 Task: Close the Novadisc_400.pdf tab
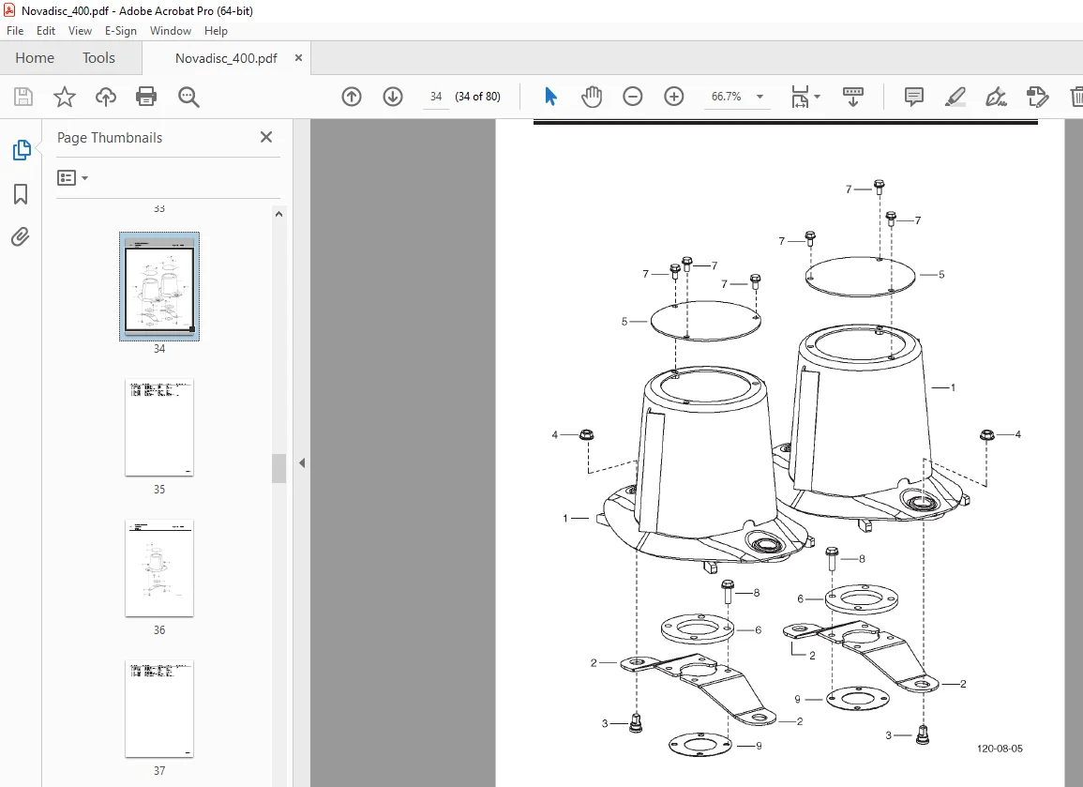pyautogui.click(x=298, y=58)
